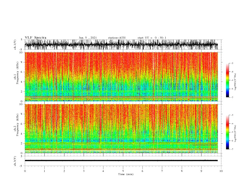This screenshot has height=192, width=249.
Task: Click time axis tick label "6"
Action: point(142,171)
